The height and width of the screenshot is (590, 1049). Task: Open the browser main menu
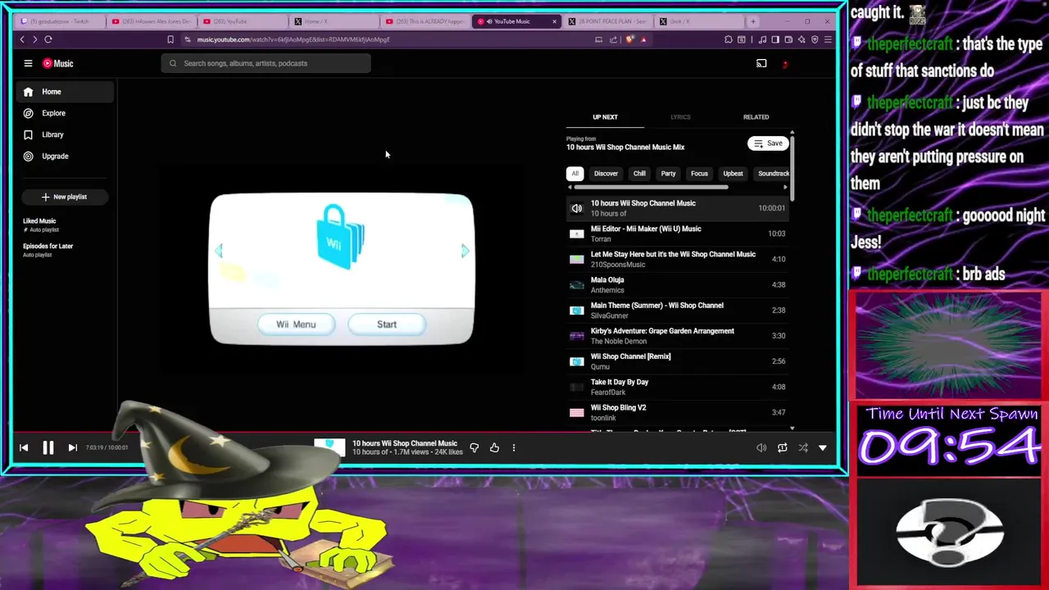(x=828, y=39)
